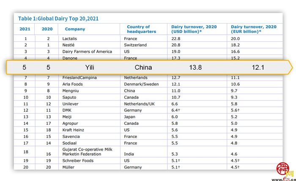
Task: Click the "Meiji" company cell
Action: tap(67, 117)
